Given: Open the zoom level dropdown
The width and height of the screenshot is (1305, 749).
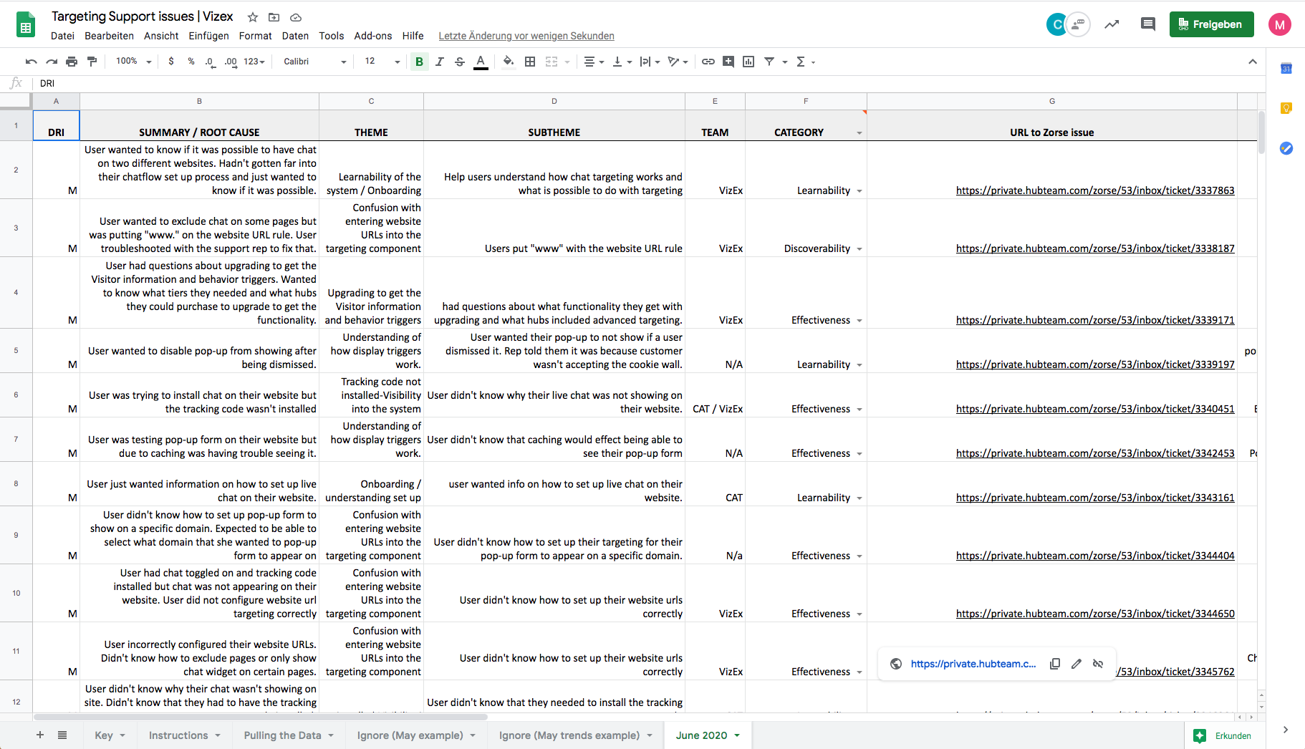Looking at the screenshot, I should [x=133, y=62].
